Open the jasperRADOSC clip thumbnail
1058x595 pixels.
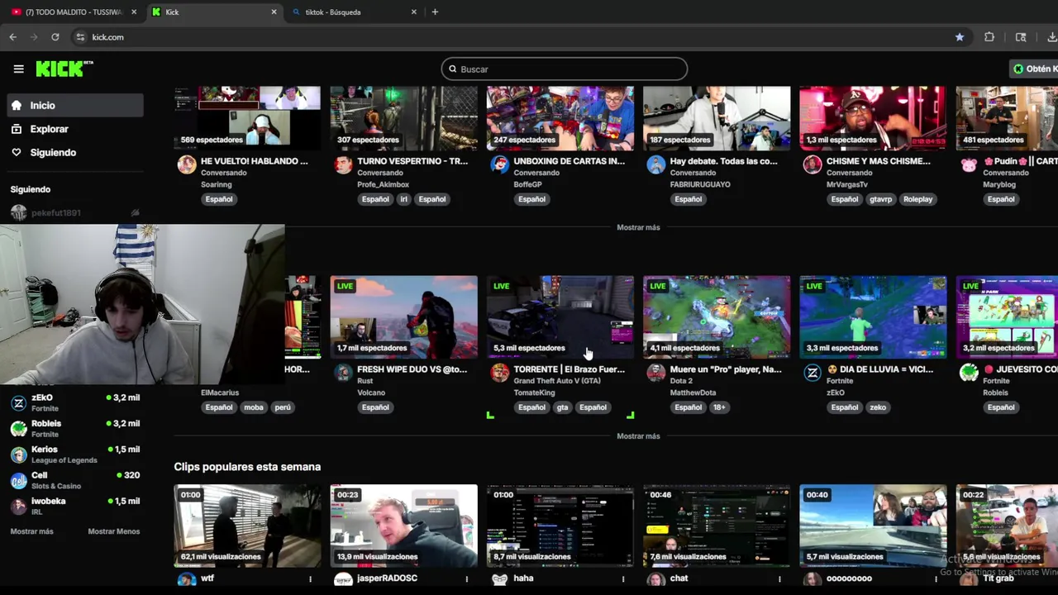pos(403,526)
